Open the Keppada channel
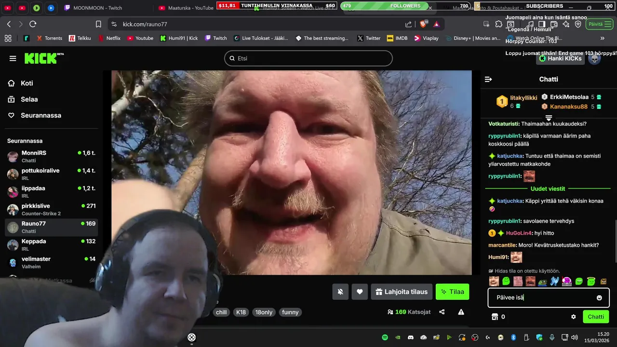This screenshot has height=347, width=617. point(52,245)
